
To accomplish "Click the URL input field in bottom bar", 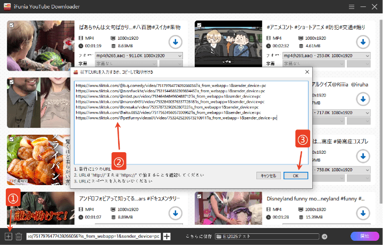I will (94, 236).
